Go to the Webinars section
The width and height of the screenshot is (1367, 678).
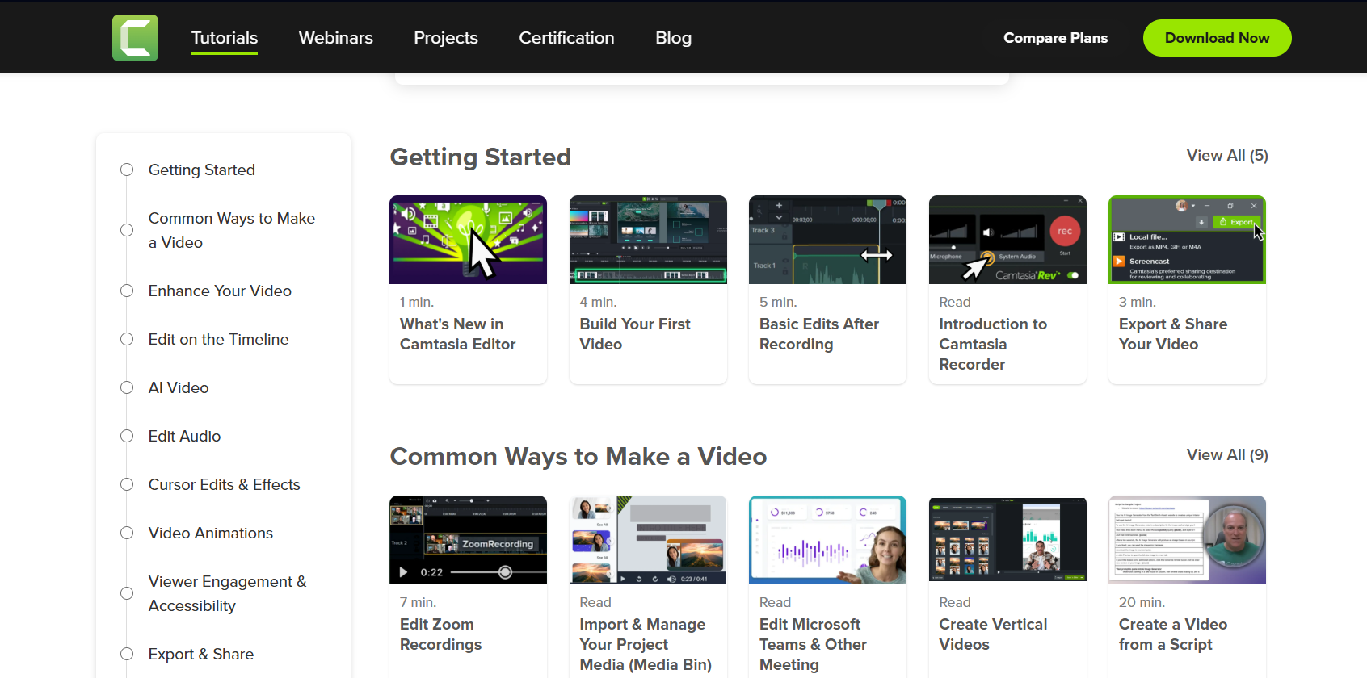(x=336, y=38)
